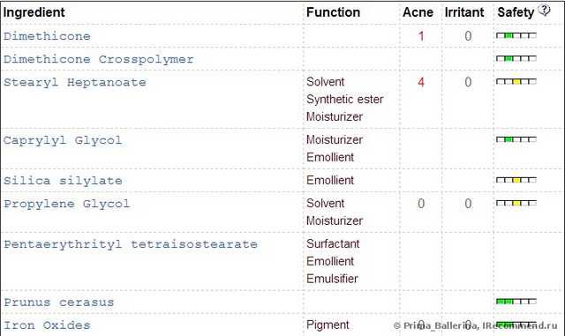The height and width of the screenshot is (336, 565).
Task: Open the Propylene Glycol link
Action: (x=67, y=204)
